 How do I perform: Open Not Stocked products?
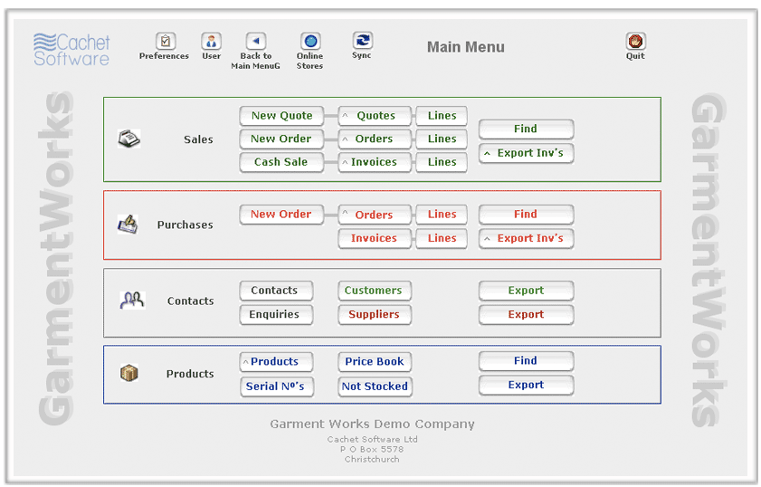(x=376, y=387)
